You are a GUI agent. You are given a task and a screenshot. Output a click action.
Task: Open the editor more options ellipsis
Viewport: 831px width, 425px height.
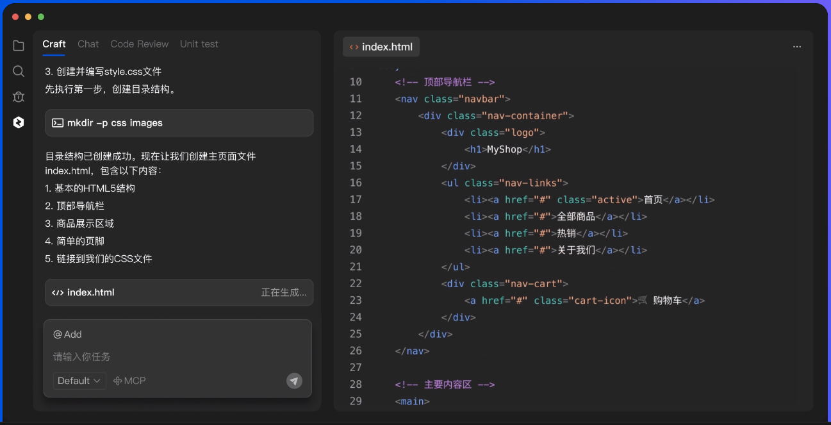796,47
